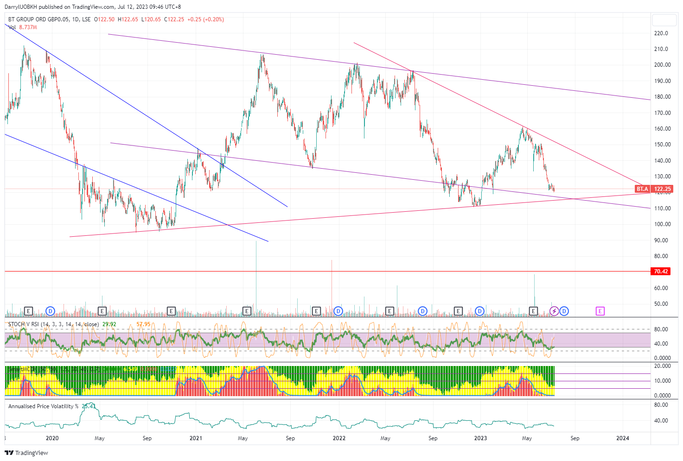Click the 29.92 stochastic value
This screenshot has height=461, width=683.
tap(109, 324)
